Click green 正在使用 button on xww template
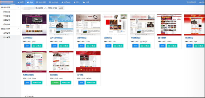This screenshot has height=98, width=205. tap(55, 82)
